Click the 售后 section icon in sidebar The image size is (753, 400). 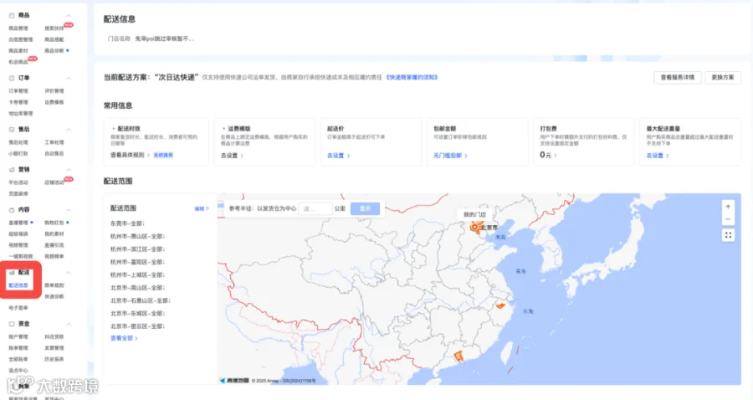pos(12,129)
